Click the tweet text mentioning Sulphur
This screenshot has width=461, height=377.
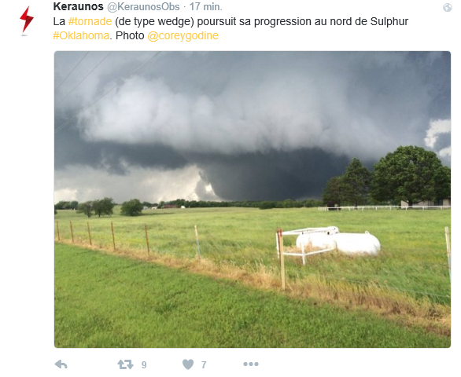click(x=230, y=28)
